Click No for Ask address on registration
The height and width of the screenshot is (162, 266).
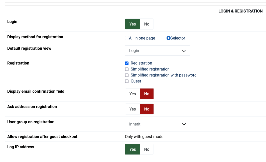[147, 109]
